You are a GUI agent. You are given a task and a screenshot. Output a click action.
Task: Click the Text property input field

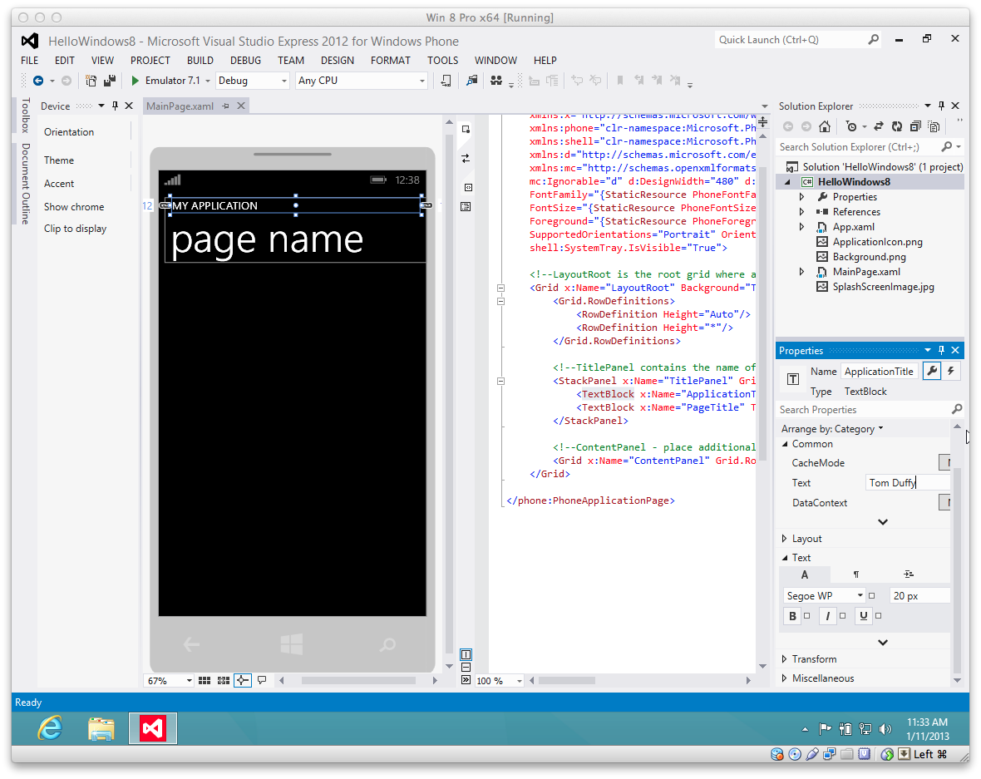point(908,482)
